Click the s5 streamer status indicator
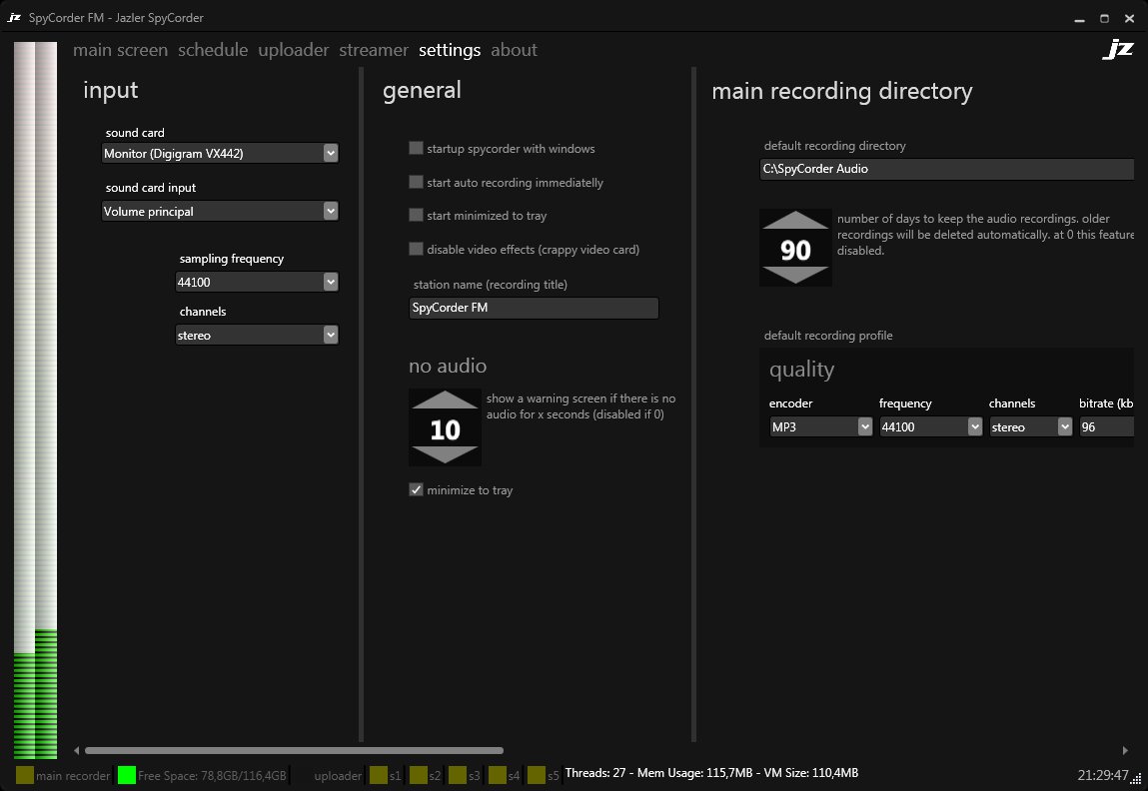This screenshot has height=791, width=1148. point(536,775)
